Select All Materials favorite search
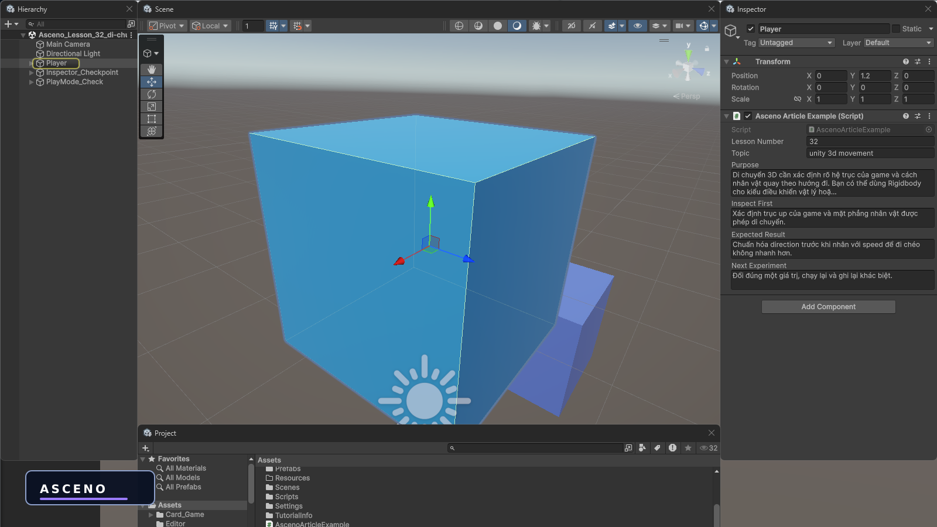937x527 pixels. 186,468
